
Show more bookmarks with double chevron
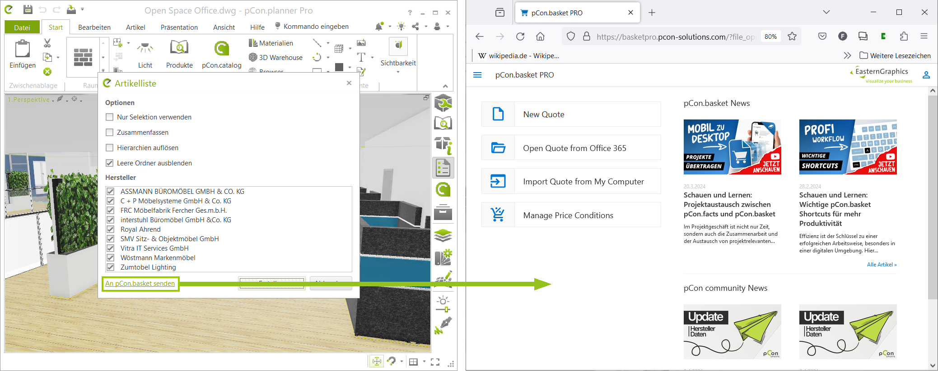[x=847, y=55]
